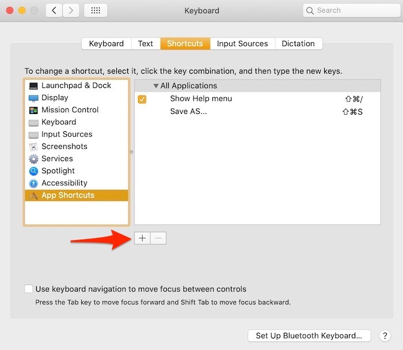Select Mission Control category label
Viewport: 403px width, 350px height.
pos(70,110)
